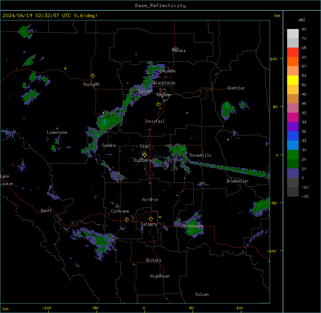Click the Lacombe label
Image resolution: width=321 pixels, height=313 pixels.
(x=168, y=71)
